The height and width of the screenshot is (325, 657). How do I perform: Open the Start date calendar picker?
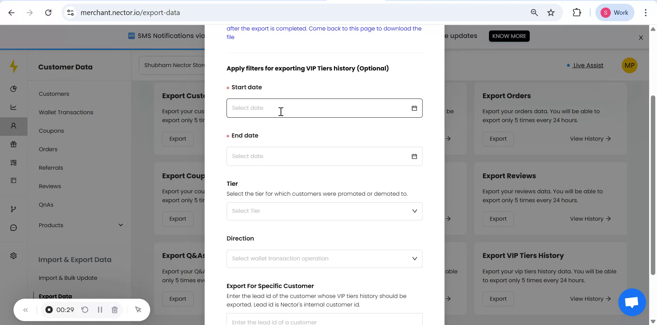(x=414, y=108)
